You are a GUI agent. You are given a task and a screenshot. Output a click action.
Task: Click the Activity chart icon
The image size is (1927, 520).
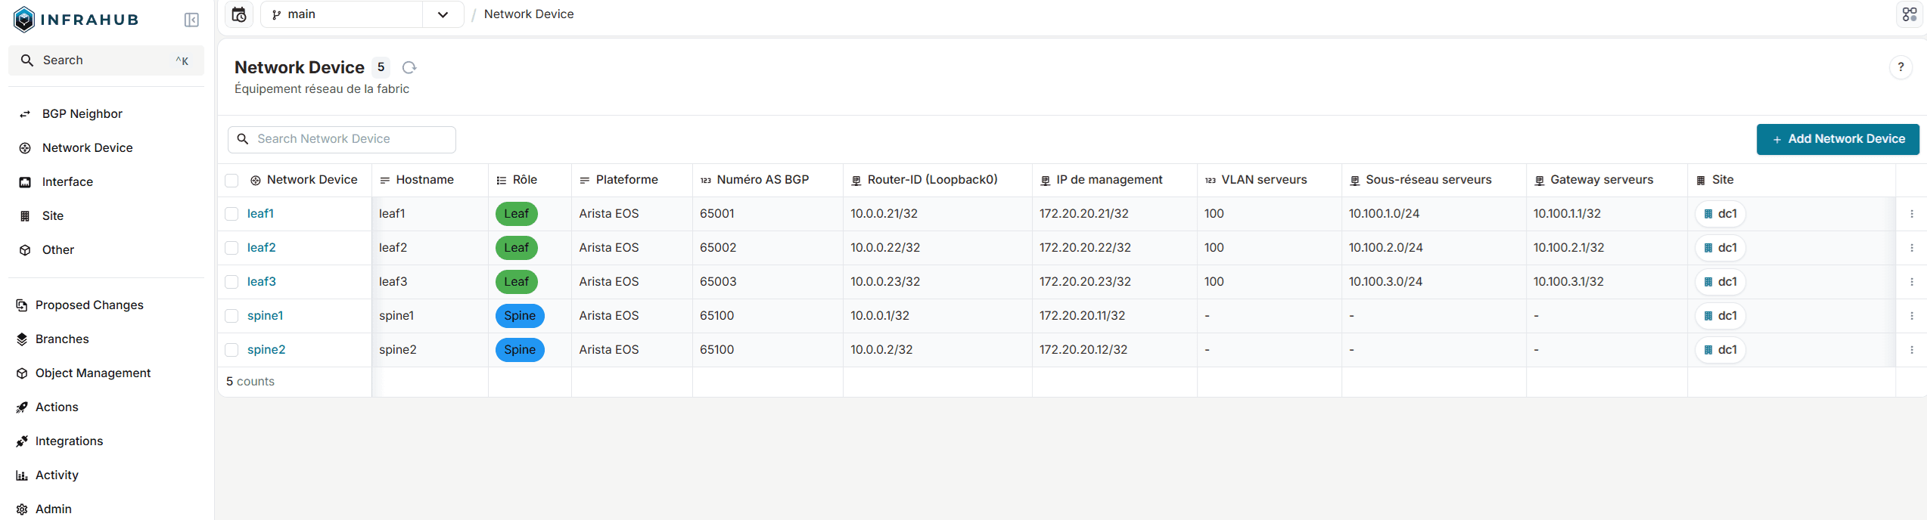click(x=22, y=475)
